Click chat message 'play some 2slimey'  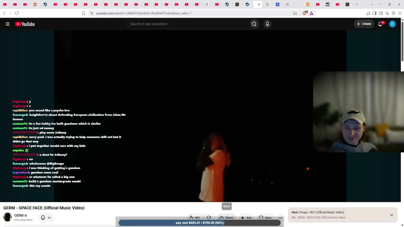pyautogui.click(x=53, y=133)
